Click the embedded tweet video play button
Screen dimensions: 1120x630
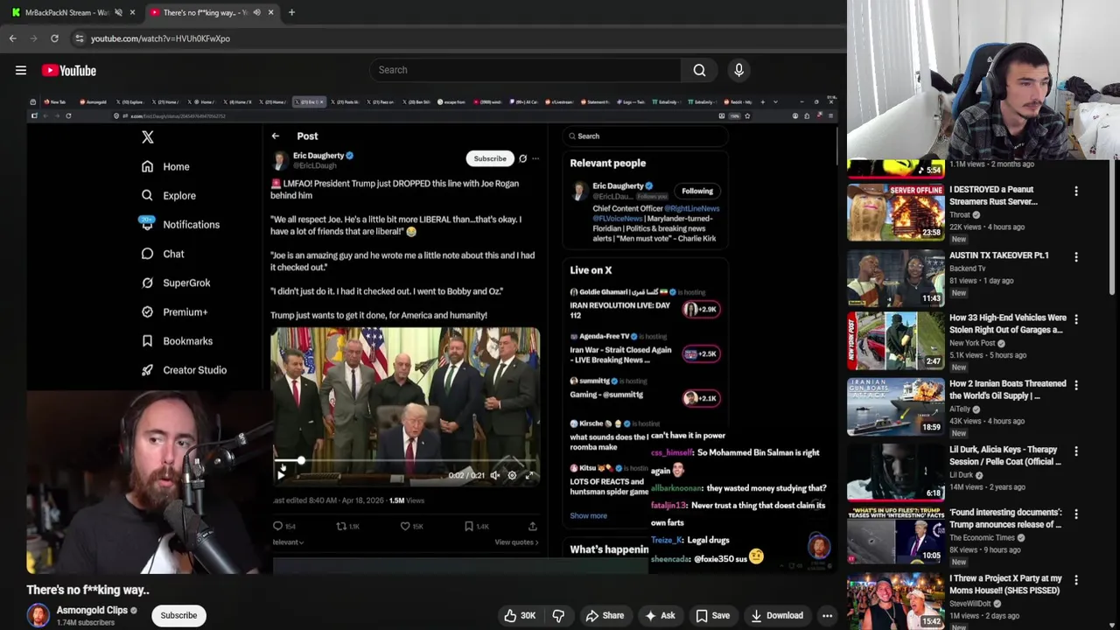point(281,475)
